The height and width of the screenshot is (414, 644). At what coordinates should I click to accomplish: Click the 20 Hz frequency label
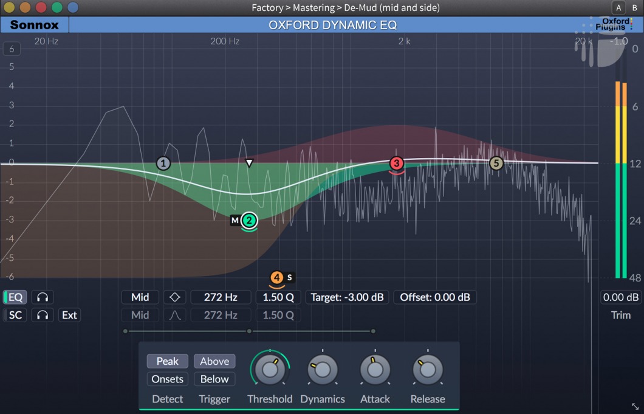coord(46,41)
